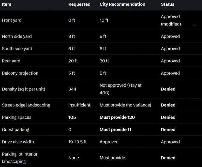This screenshot has height=167, width=202.
Task: Click the Approved (modified) status cell
Action: (x=171, y=20)
